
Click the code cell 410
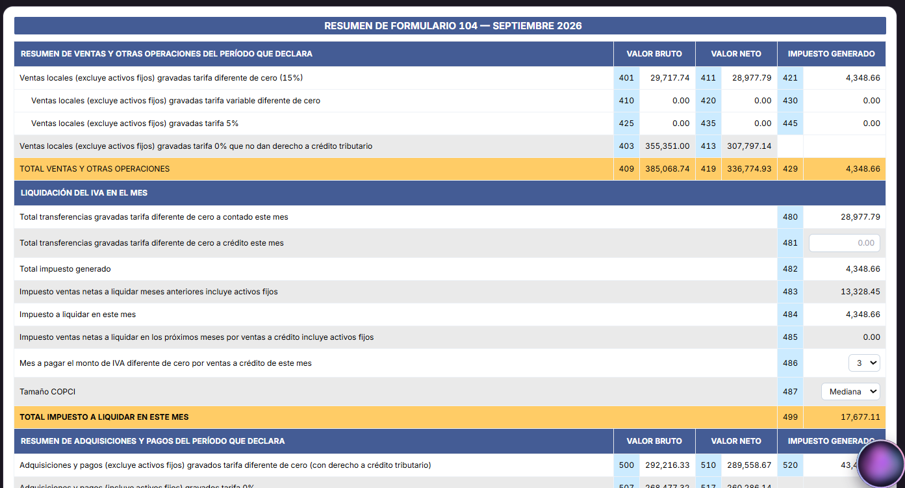[626, 101]
